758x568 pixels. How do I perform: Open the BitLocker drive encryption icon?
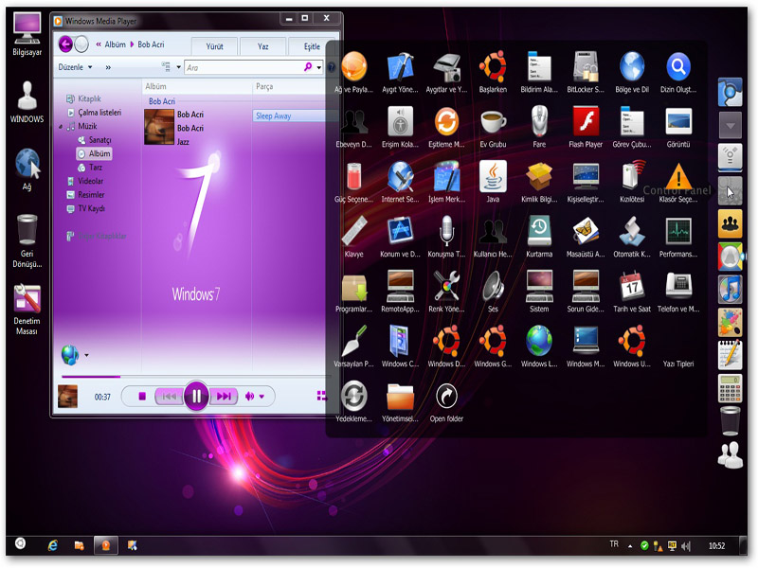(586, 68)
